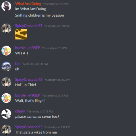Click burble | e195EP name above illegal message
The image size is (136, 136).
[x=28, y=95]
